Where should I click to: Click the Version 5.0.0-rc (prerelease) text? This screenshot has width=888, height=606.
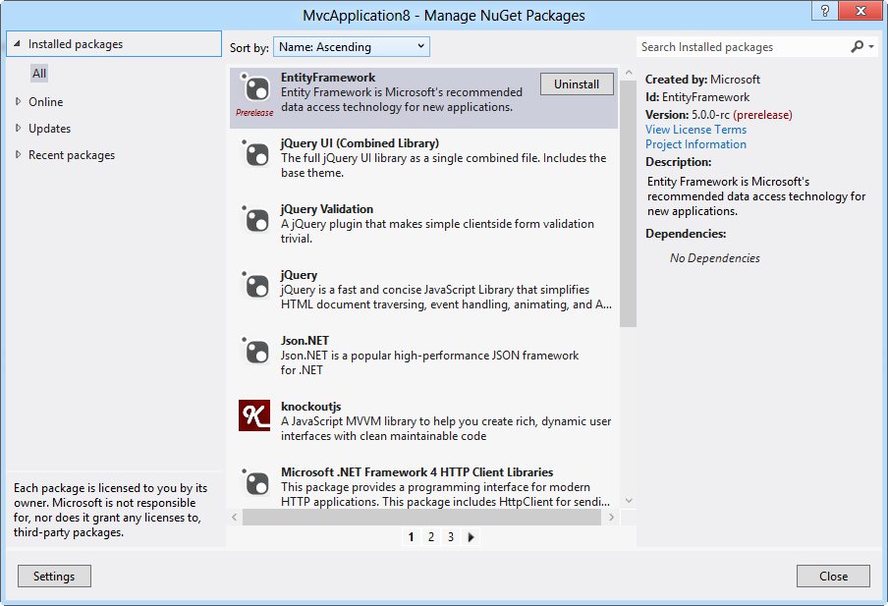(x=719, y=115)
